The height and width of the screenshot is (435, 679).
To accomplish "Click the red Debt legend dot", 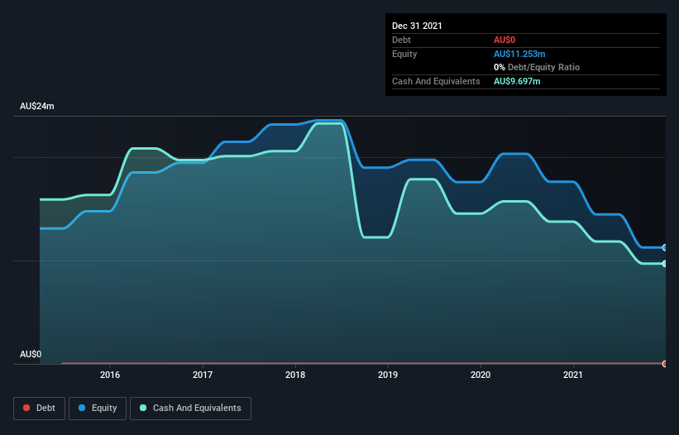I will point(26,408).
